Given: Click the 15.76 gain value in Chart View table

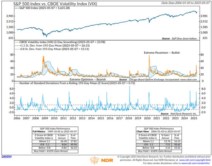Looking at the screenshot, I should [167, 141].
